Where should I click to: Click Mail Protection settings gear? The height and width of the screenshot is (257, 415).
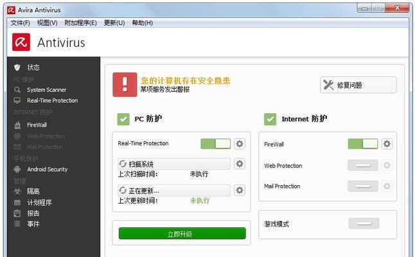click(387, 186)
